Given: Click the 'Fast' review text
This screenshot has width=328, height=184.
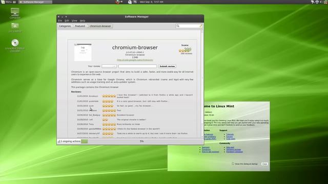Looking at the screenshot, I should pos(119,110).
